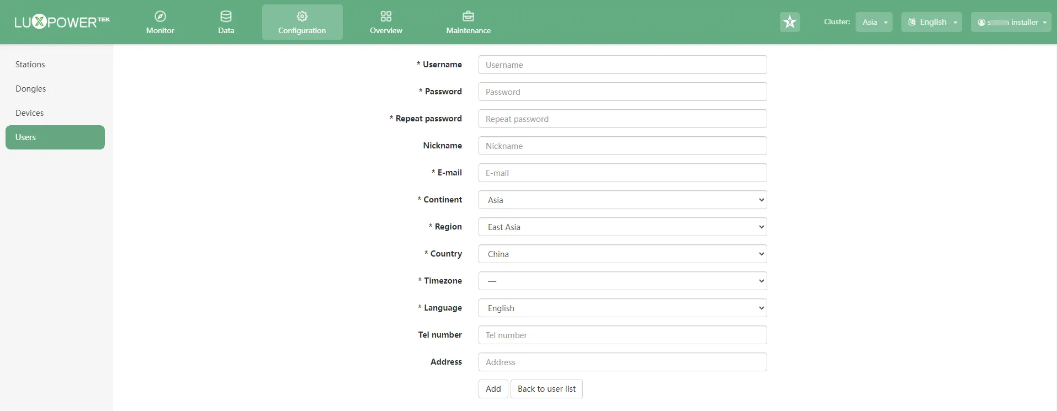Click Back to user list button
The height and width of the screenshot is (411, 1057).
click(x=546, y=389)
